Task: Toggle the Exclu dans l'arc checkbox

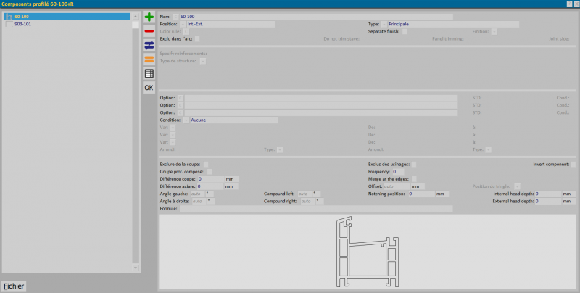Action: [197, 38]
